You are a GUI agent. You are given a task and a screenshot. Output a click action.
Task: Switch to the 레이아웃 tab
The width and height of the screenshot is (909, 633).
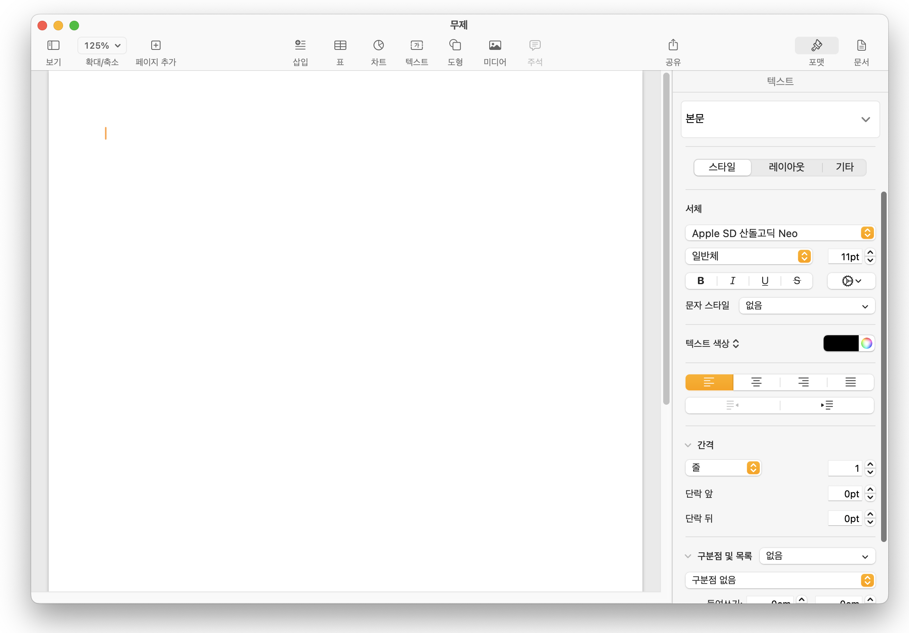pyautogui.click(x=786, y=167)
